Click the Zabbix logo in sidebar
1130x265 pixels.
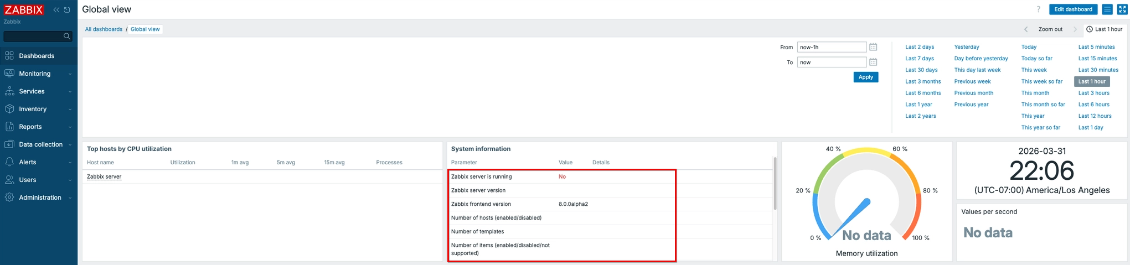[24, 9]
